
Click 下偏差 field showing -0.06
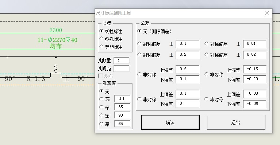click(x=255, y=104)
